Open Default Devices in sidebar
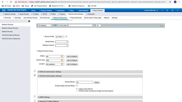 7,31
